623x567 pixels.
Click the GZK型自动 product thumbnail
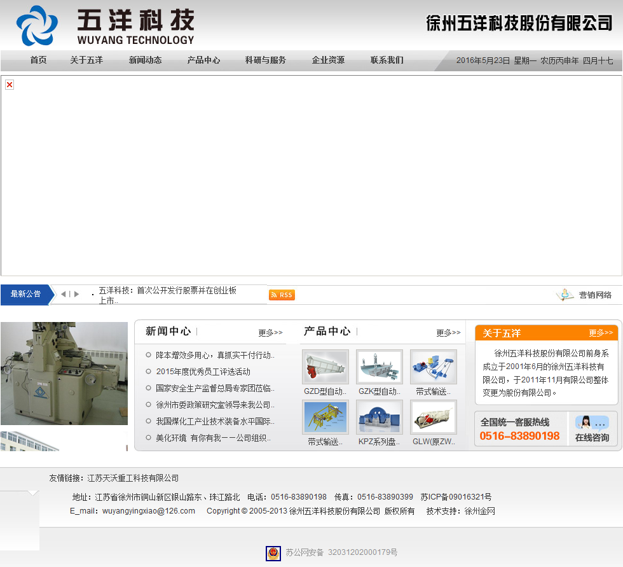tap(380, 367)
